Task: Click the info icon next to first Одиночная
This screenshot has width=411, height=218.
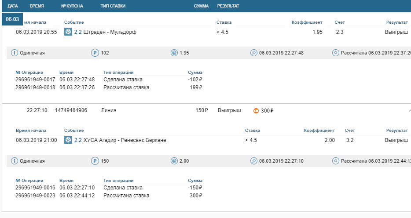Action: click(x=15, y=53)
